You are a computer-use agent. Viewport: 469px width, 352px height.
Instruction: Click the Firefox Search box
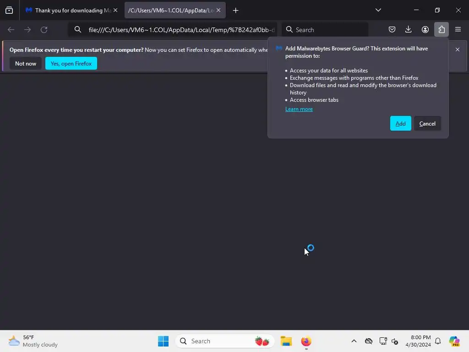coord(325,30)
